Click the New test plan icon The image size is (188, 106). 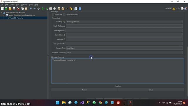(x=2, y=9)
